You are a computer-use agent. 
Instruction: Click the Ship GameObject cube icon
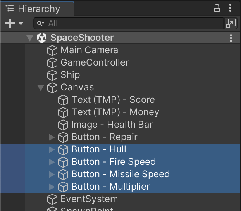pyautogui.click(x=52, y=75)
